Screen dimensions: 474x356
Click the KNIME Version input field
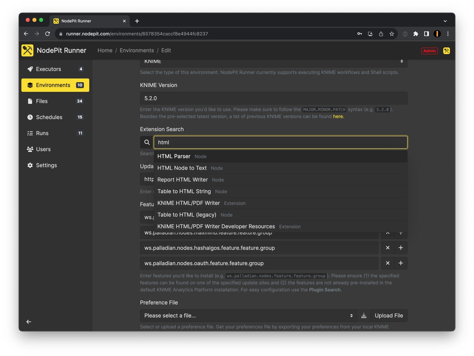point(274,98)
